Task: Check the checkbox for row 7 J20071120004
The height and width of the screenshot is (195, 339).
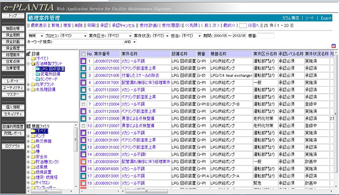Action: coord(83,104)
